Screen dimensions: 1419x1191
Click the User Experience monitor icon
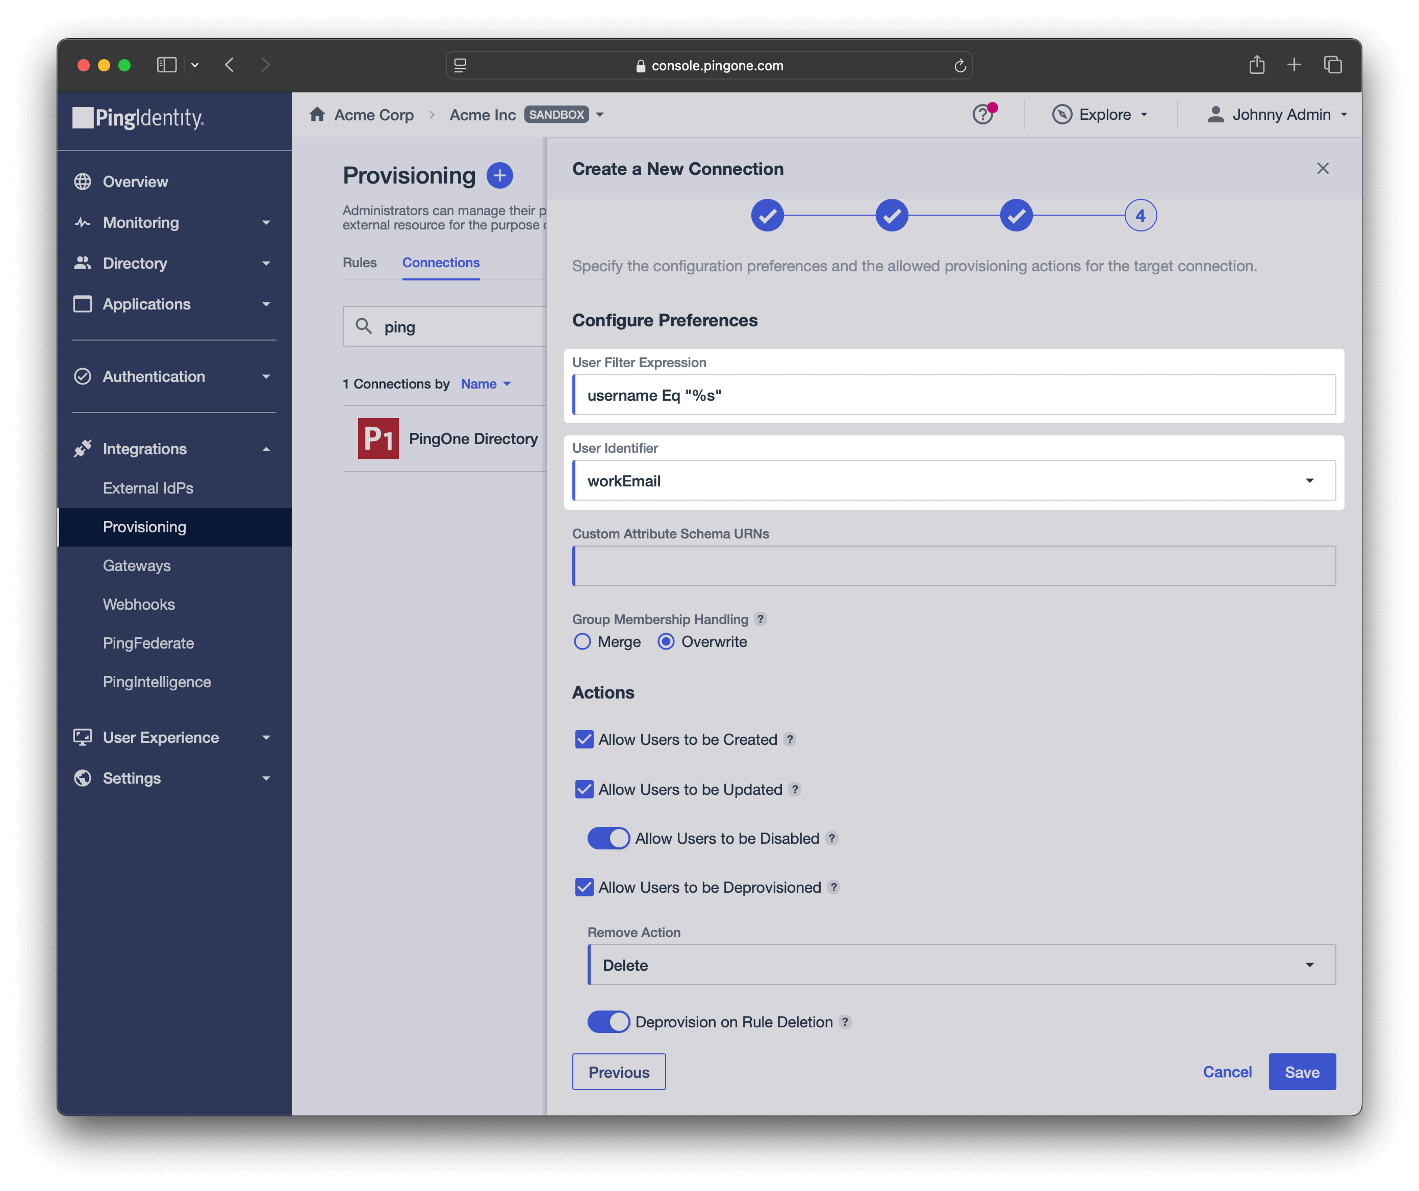tap(83, 737)
